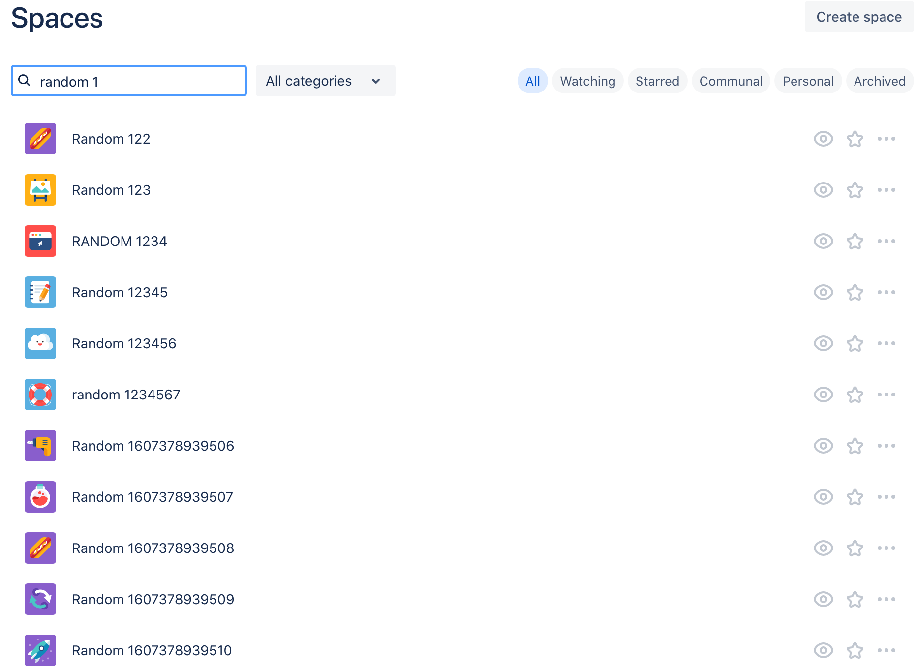Image resolution: width=916 pixels, height=670 pixels.
Task: Click the drill icon beside Random 1607378939506
Action: pyautogui.click(x=40, y=446)
